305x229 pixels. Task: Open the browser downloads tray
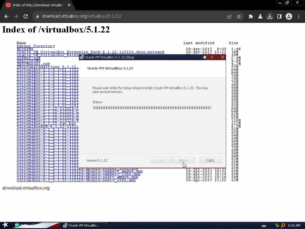(x=270, y=17)
